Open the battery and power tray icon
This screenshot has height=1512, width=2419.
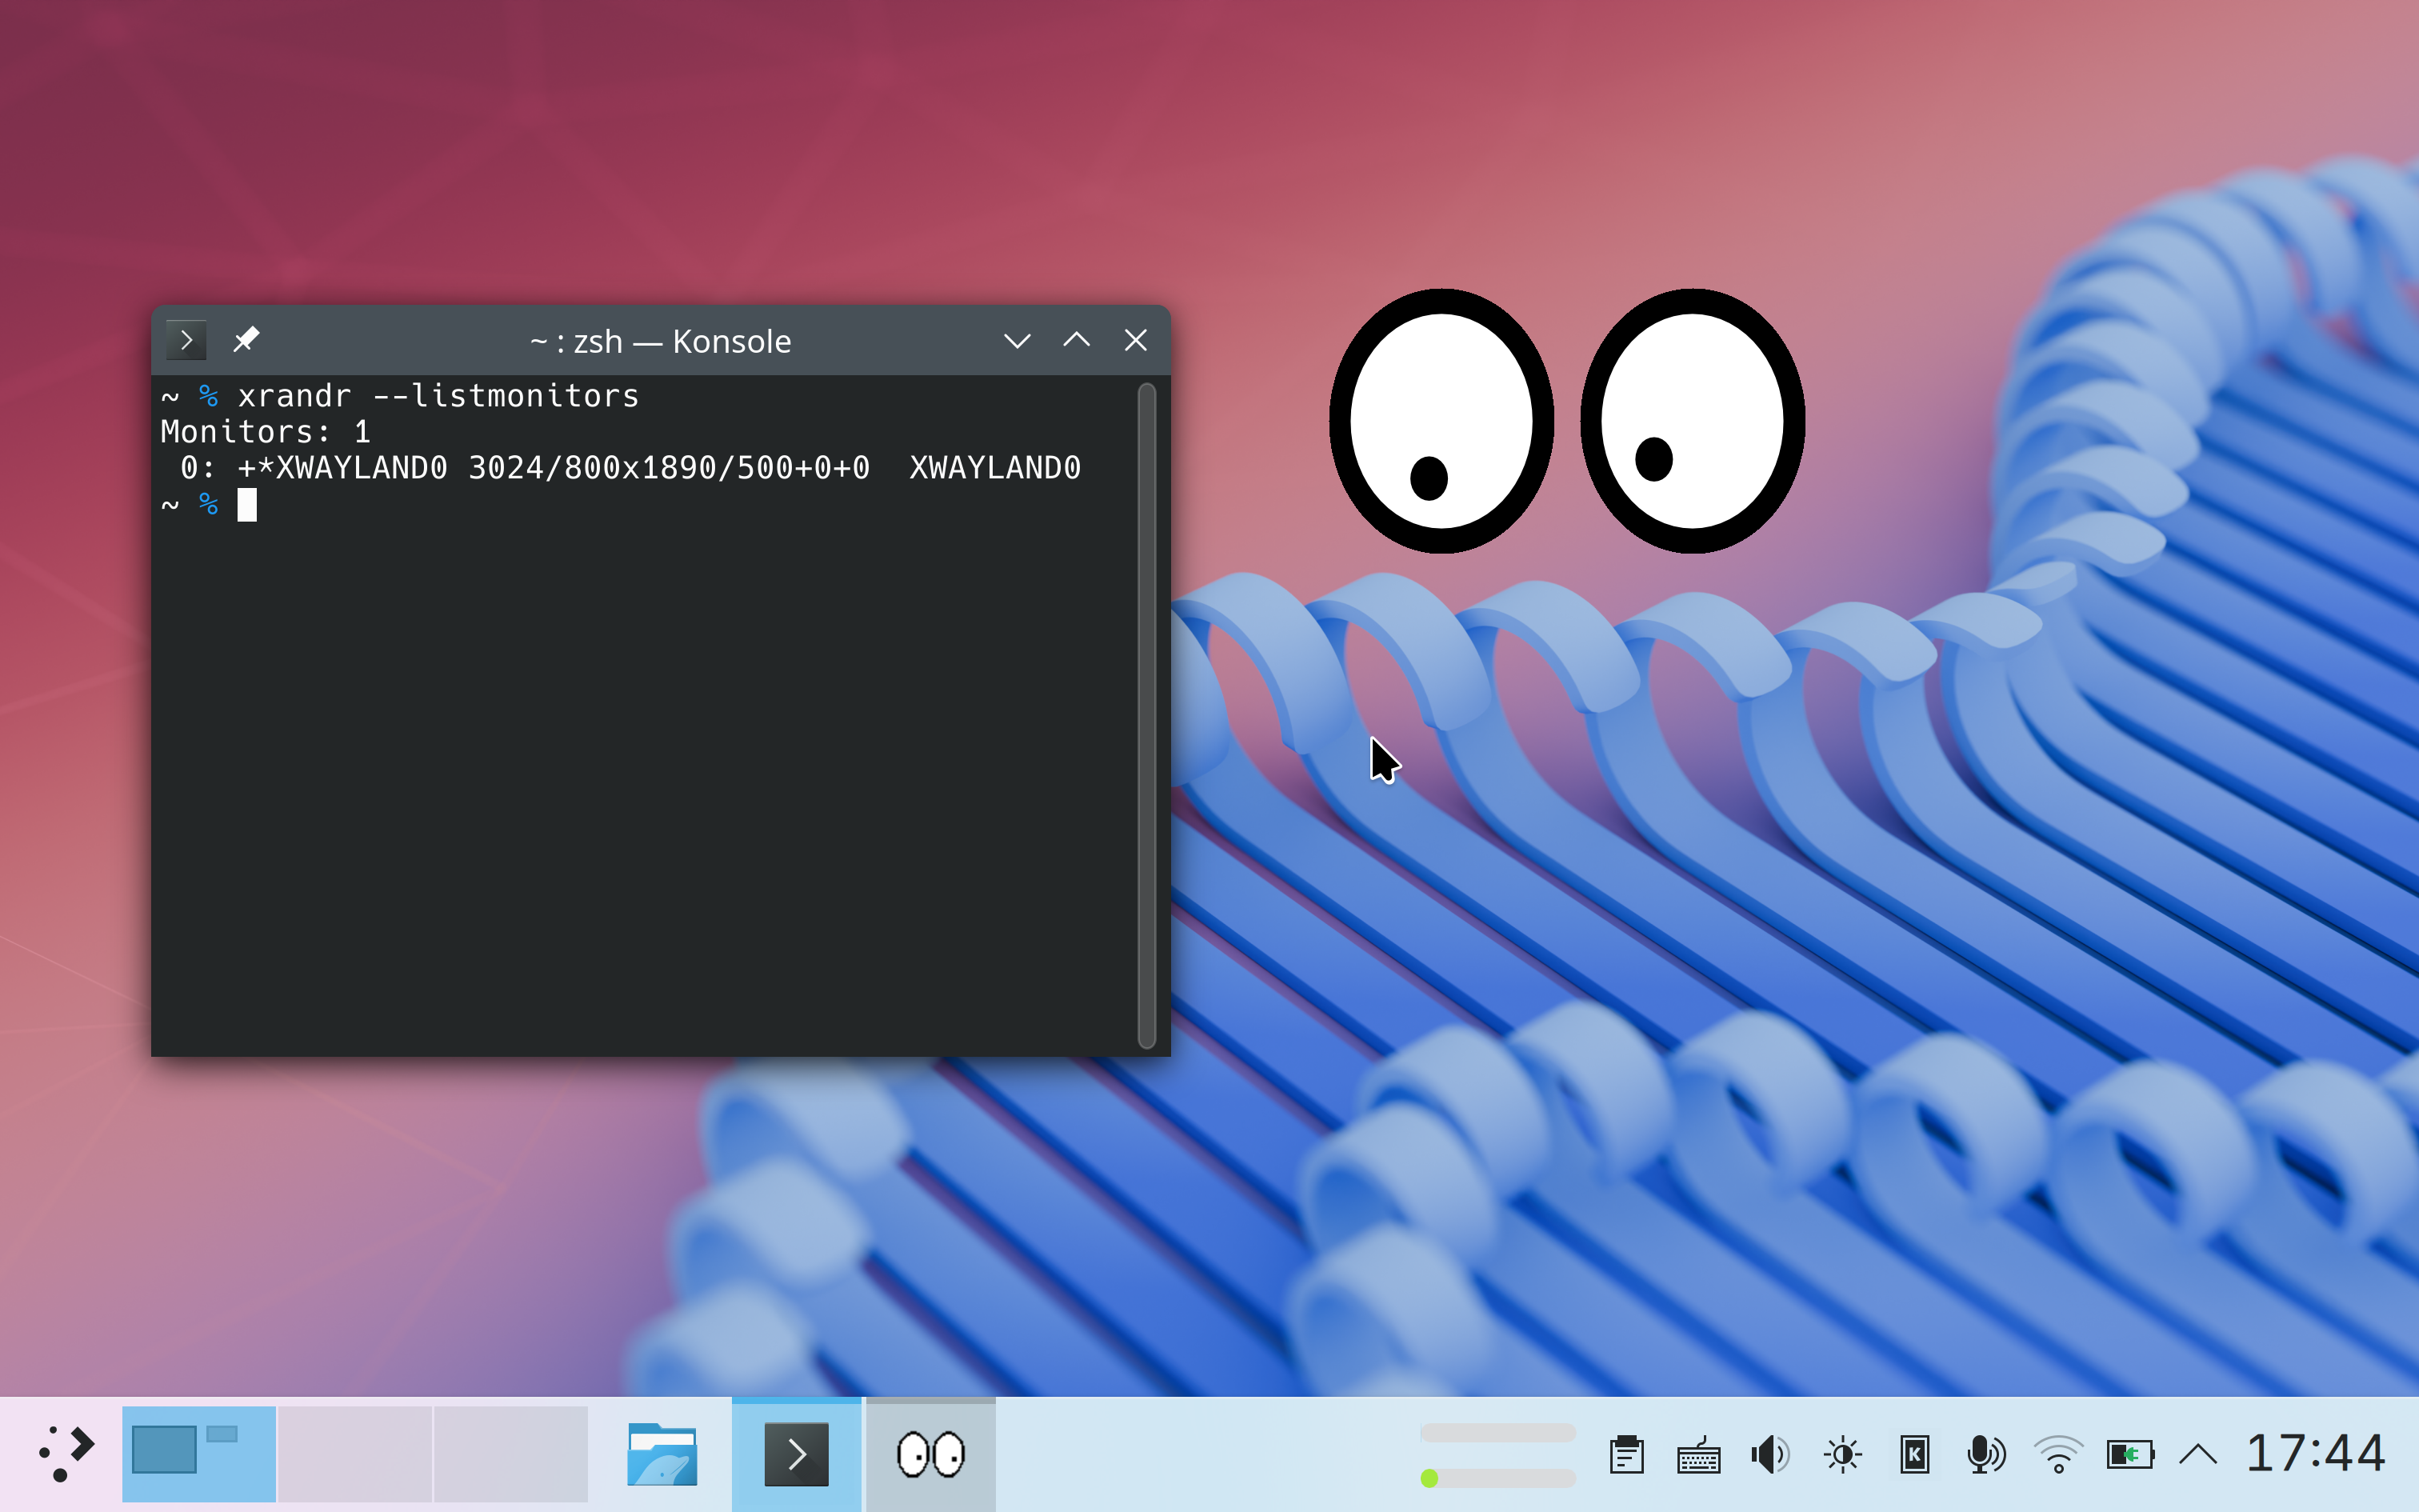[2130, 1454]
